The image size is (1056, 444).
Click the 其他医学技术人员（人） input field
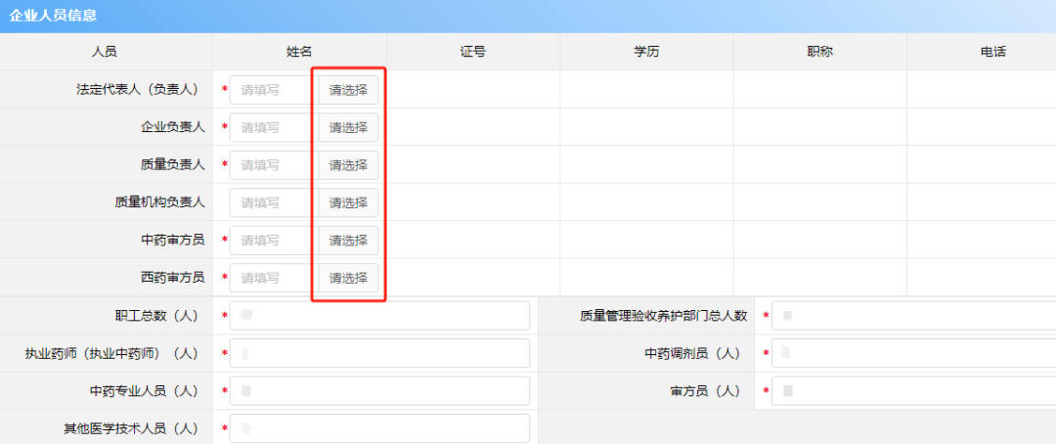379,427
